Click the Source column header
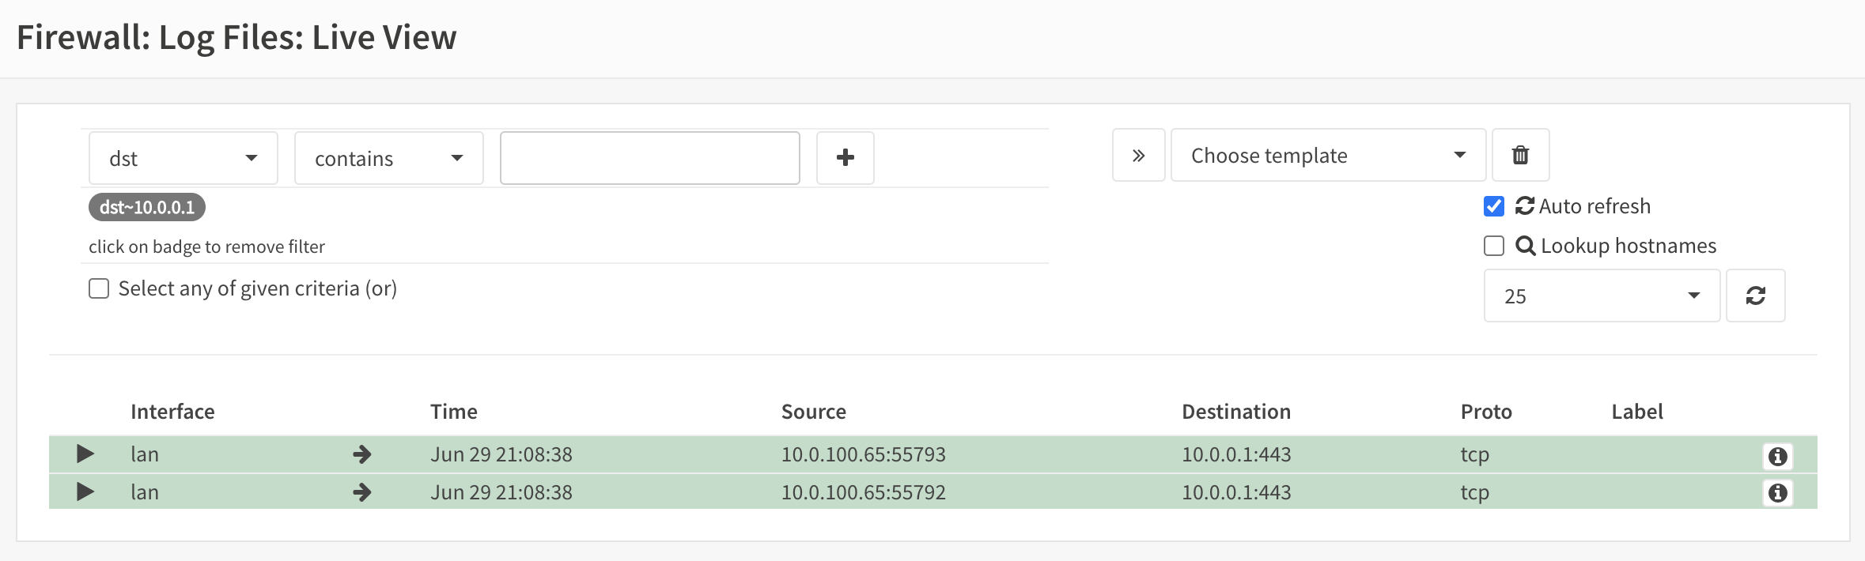 point(814,412)
